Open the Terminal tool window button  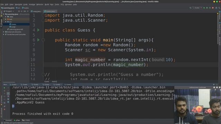pos(8,120)
